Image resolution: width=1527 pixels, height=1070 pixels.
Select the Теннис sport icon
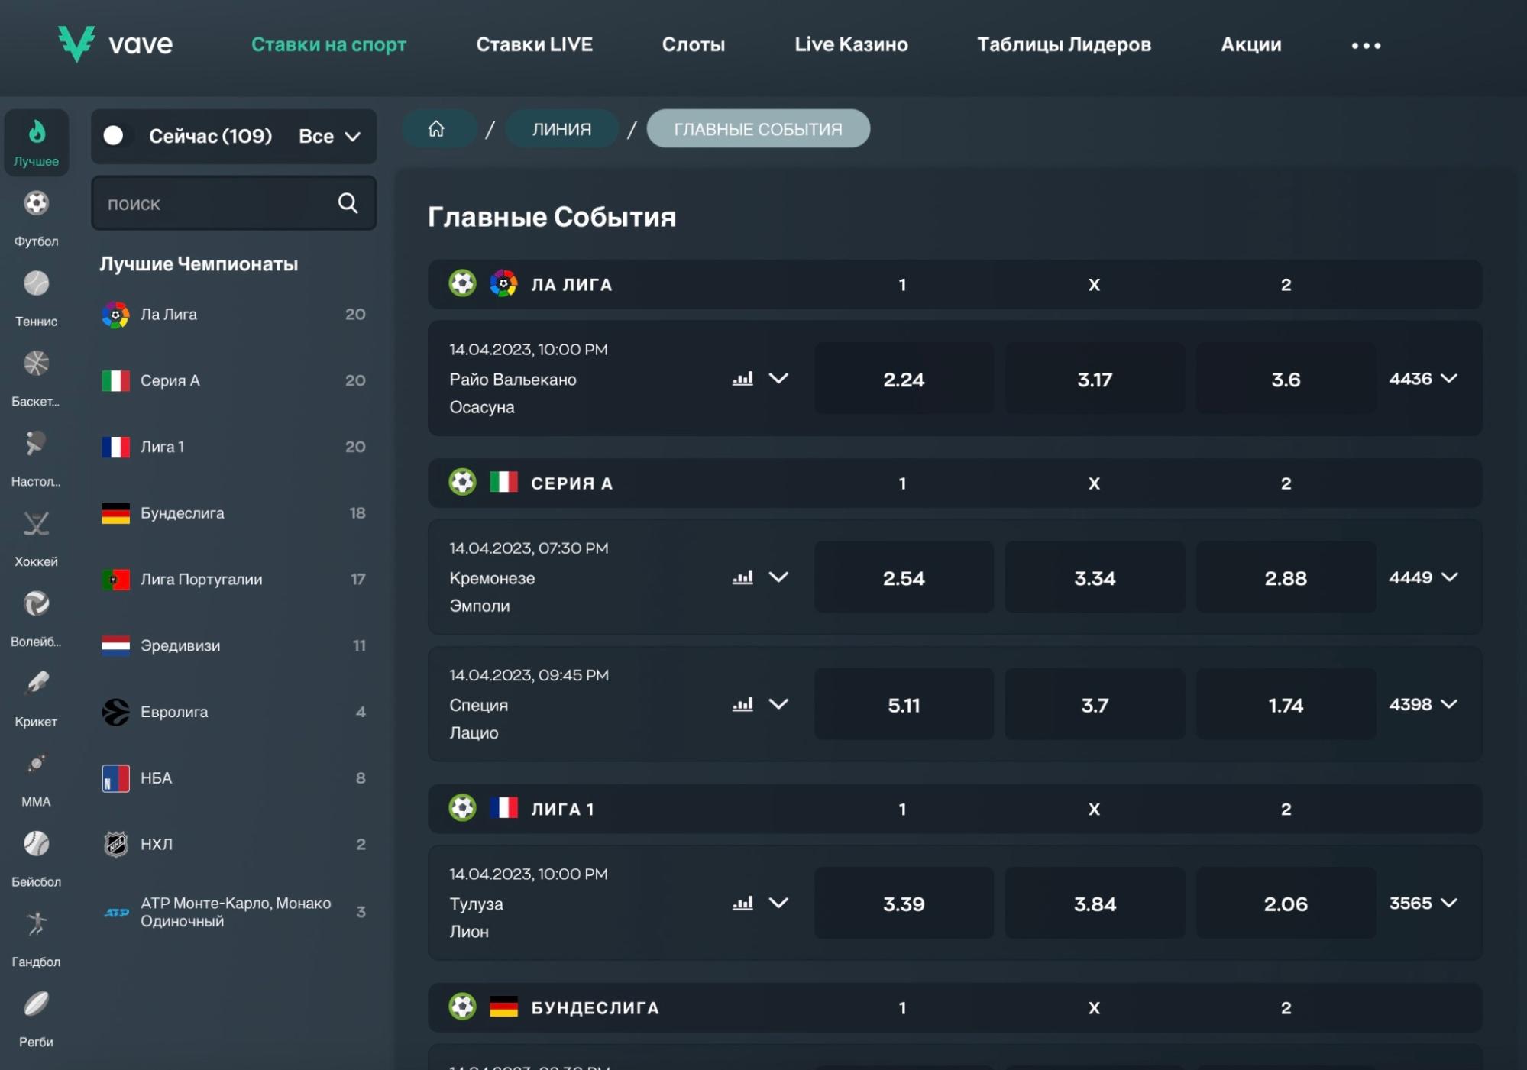[x=36, y=283]
